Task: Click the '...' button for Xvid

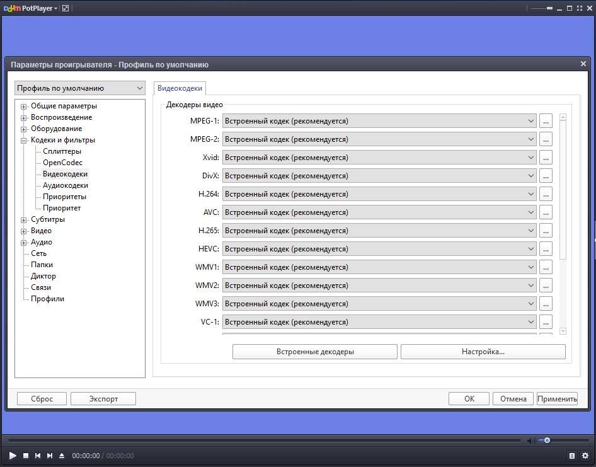Action: pyautogui.click(x=546, y=158)
